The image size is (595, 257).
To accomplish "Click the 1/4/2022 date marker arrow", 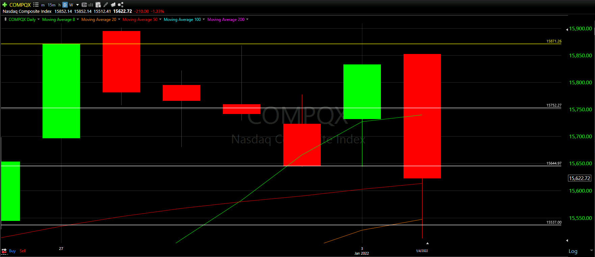I will 427,243.
